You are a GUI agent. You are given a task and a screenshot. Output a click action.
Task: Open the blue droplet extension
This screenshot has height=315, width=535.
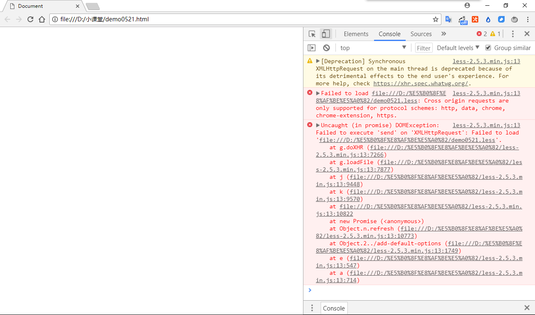[488, 19]
